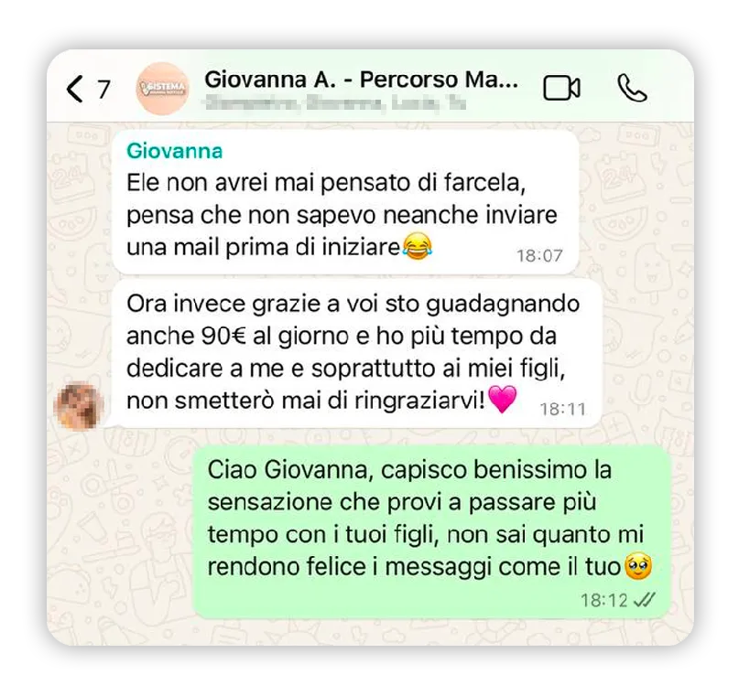This screenshot has width=739, height=685.
Task: Tap the 18:12 sent timestamp
Action: (x=604, y=600)
